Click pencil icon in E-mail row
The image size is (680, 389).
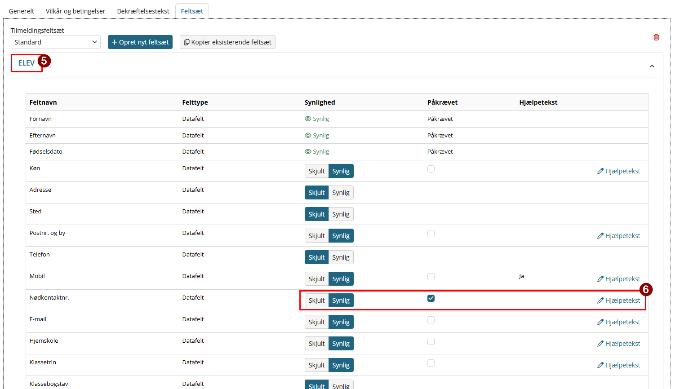click(600, 322)
